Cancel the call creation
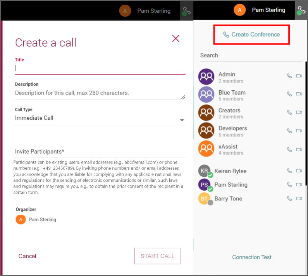 (x=27, y=256)
